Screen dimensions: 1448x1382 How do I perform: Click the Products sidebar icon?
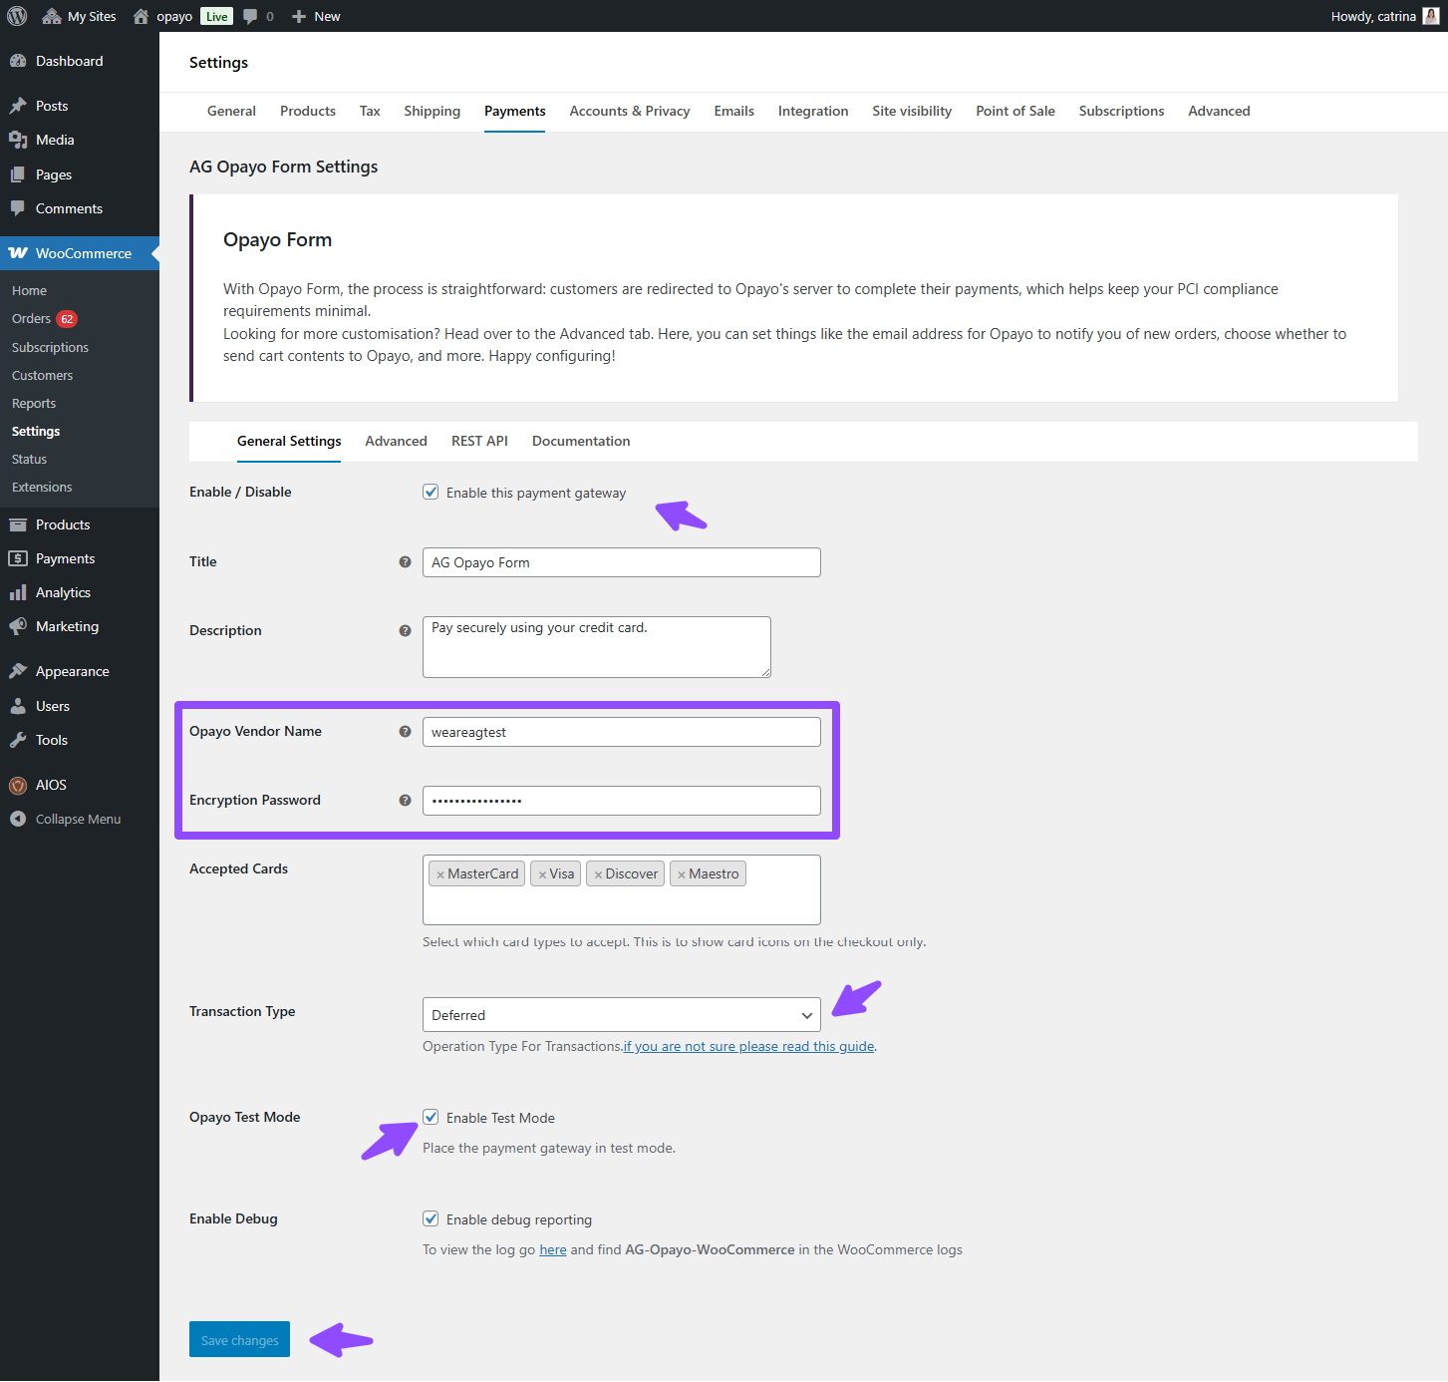pyautogui.click(x=18, y=524)
